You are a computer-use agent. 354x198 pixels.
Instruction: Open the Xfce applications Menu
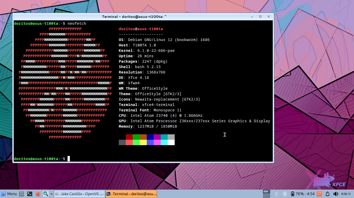9,194
